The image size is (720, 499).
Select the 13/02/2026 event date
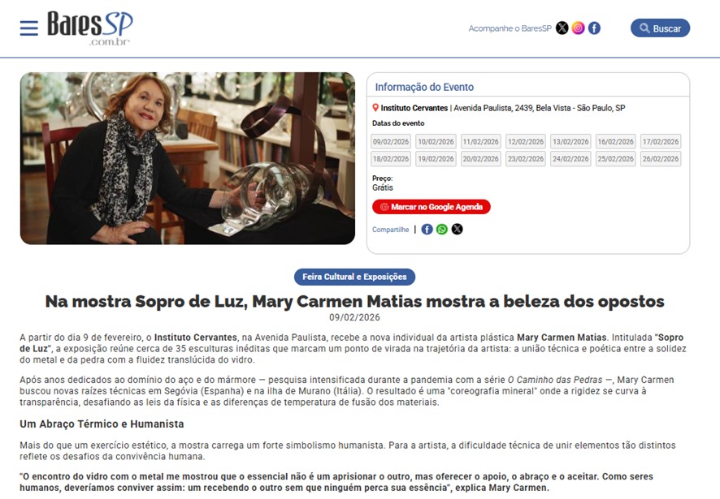[570, 142]
